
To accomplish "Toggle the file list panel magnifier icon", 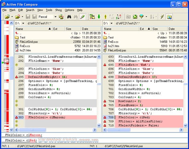I will pyautogui.click(x=169, y=17).
